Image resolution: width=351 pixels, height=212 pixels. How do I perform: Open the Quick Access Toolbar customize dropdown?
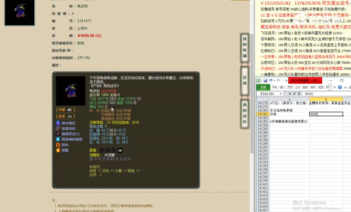(x=286, y=80)
